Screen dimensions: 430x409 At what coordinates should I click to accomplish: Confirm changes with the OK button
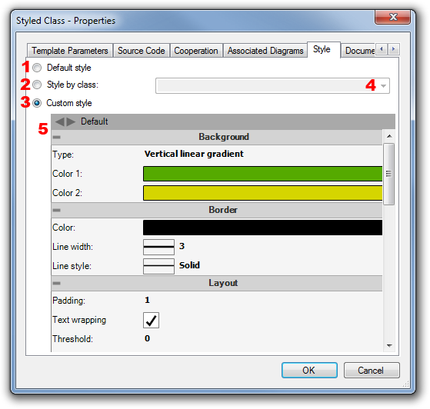[309, 371]
